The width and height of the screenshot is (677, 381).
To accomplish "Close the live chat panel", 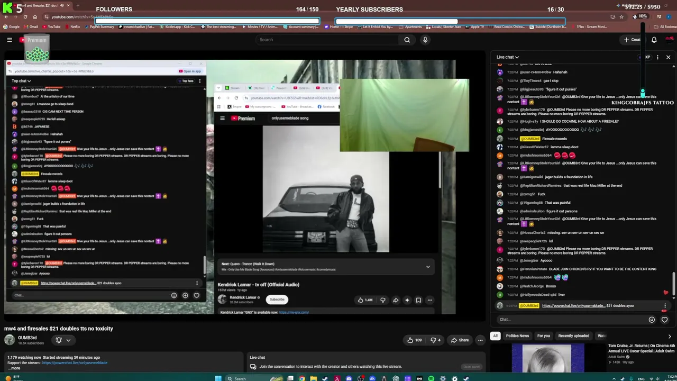I will click(668, 57).
